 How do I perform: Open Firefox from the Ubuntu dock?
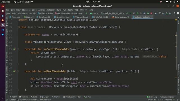(3, 6)
